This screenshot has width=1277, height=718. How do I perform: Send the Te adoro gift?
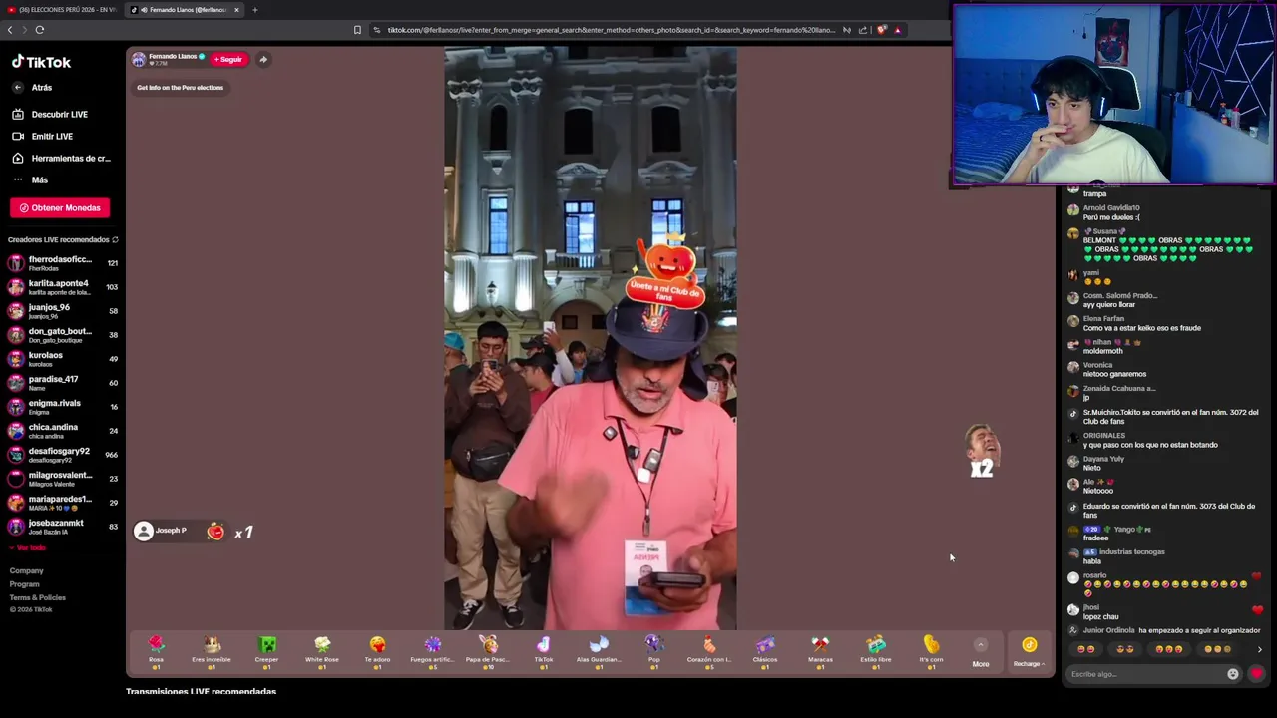click(x=377, y=651)
